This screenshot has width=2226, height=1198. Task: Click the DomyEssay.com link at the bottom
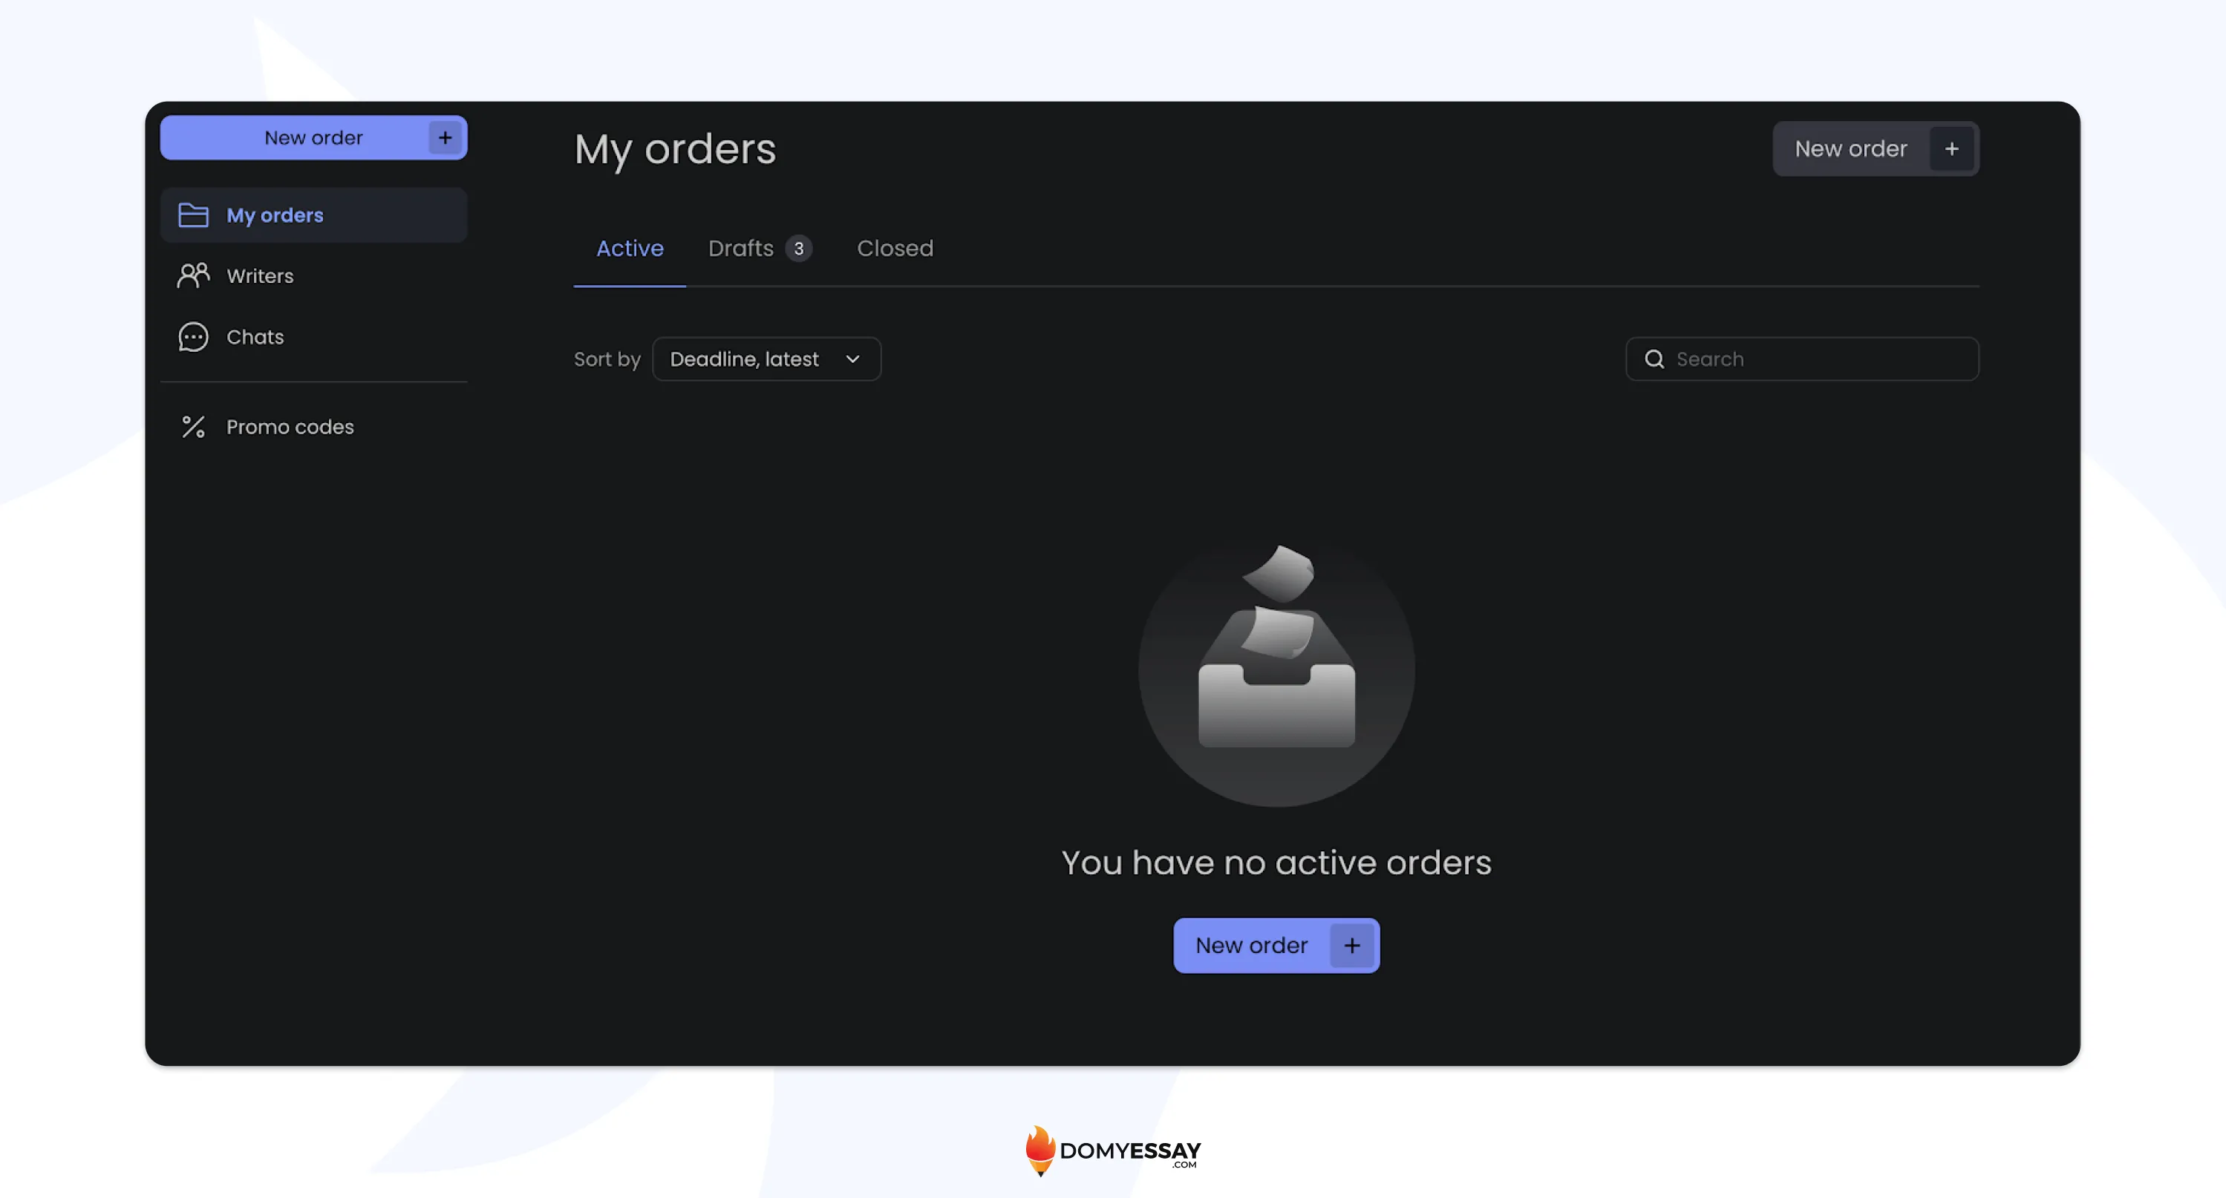[1128, 1151]
